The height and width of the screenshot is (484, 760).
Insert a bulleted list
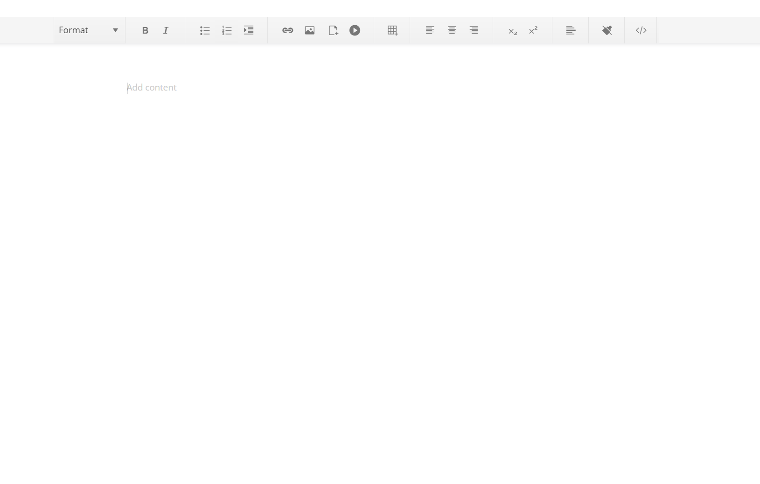click(205, 30)
